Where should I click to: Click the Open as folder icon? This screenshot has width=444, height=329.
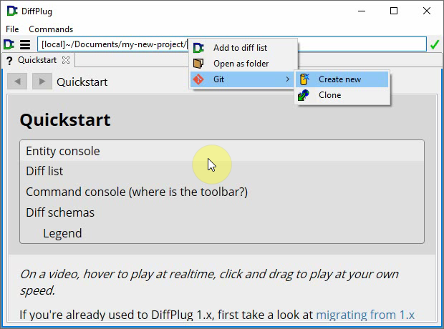[198, 64]
